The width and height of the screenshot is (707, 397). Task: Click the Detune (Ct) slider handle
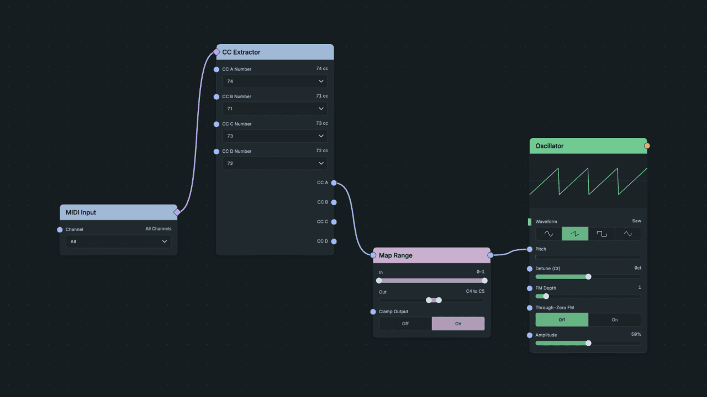pyautogui.click(x=588, y=277)
